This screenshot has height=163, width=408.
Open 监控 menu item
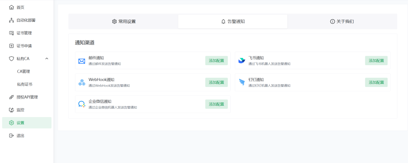27,110
